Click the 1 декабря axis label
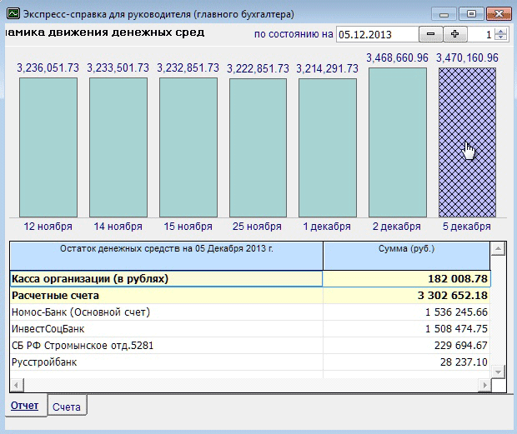This screenshot has width=517, height=434. [x=327, y=227]
